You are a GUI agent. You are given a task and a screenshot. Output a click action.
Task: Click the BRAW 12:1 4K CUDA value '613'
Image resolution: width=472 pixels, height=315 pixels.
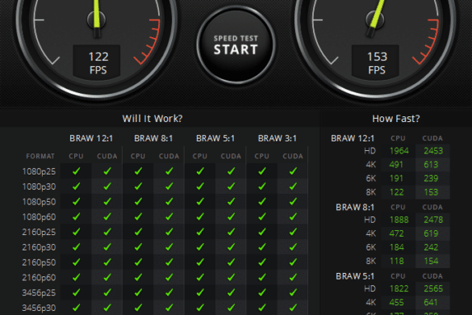[x=431, y=165]
